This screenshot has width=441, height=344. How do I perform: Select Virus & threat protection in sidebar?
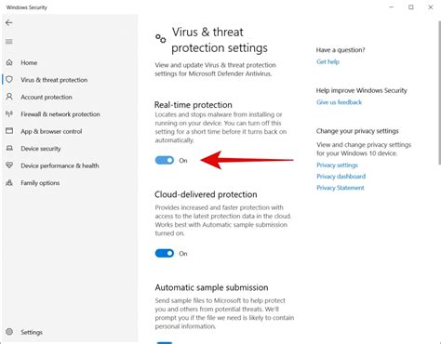54,80
